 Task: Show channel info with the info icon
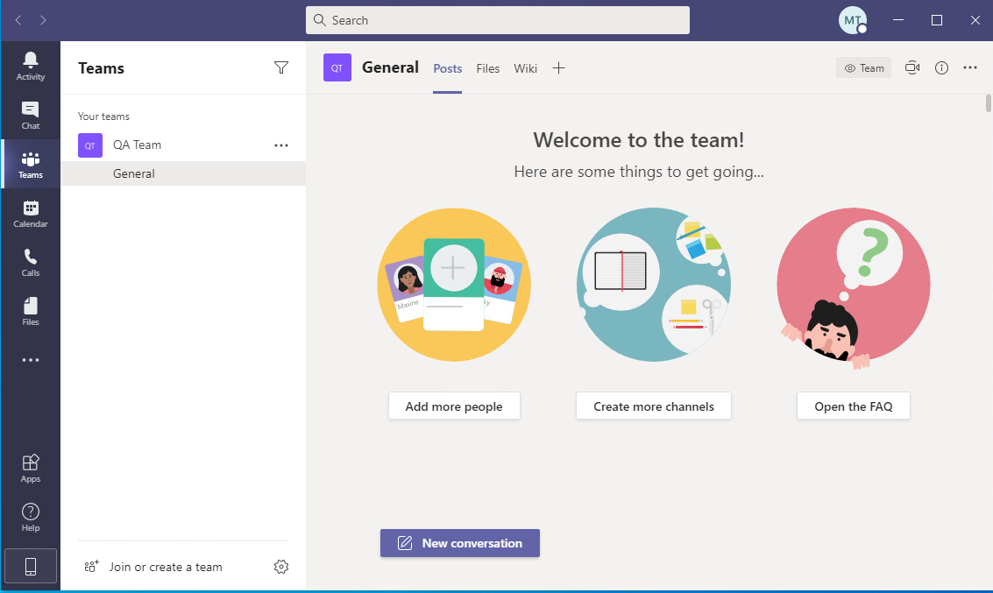[x=941, y=68]
